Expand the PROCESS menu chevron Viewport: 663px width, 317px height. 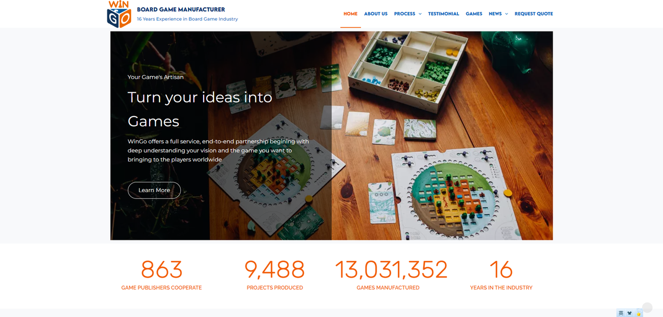click(420, 14)
